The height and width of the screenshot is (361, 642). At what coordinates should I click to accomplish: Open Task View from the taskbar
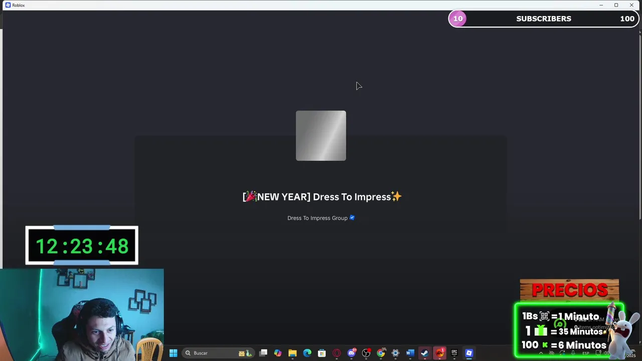coord(263,353)
